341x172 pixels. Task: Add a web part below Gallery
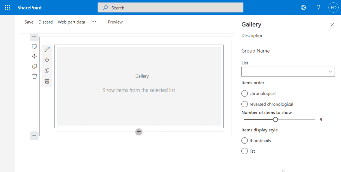[x=139, y=132]
